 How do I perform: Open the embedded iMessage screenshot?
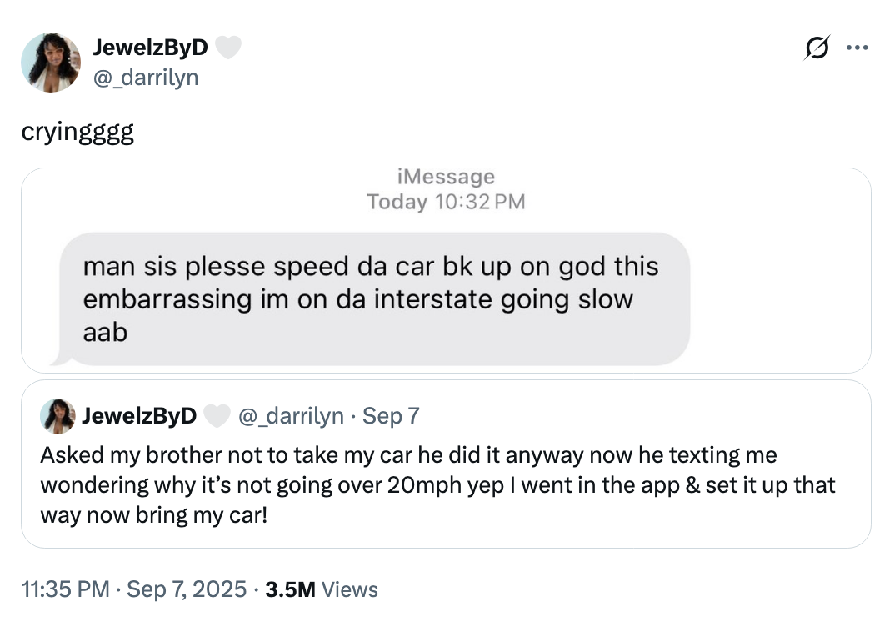coord(447,270)
